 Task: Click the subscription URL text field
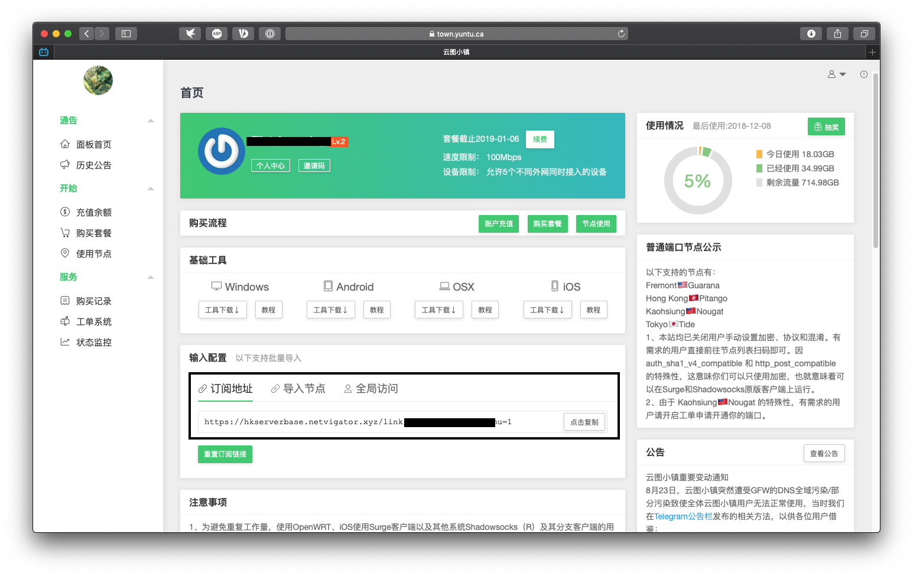coord(378,422)
